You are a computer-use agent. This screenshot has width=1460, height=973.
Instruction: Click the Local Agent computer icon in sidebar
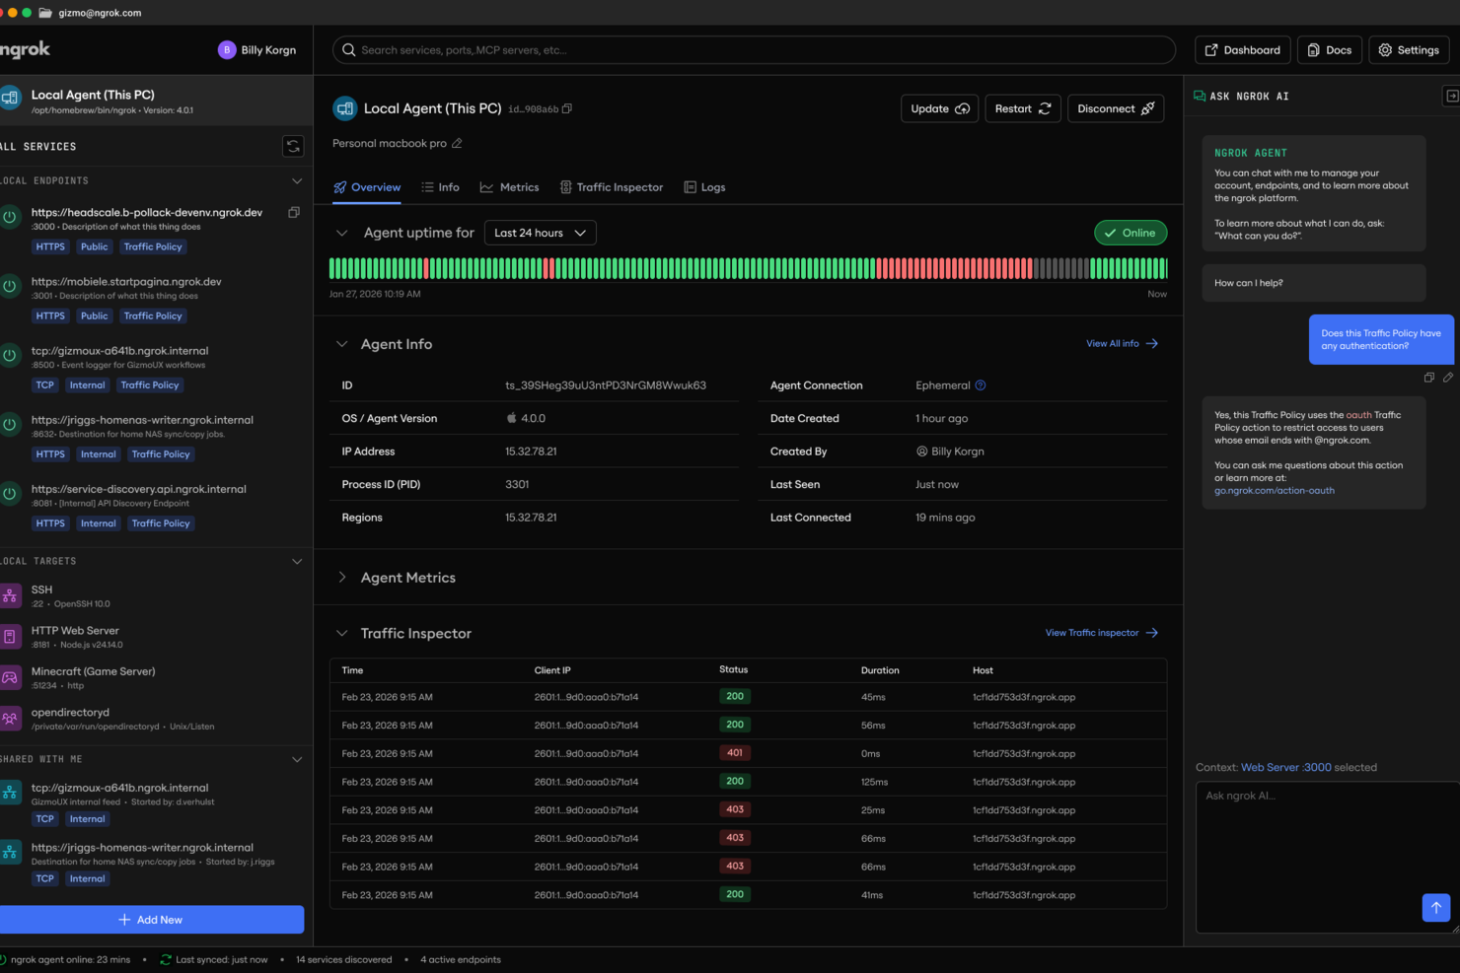(10, 98)
